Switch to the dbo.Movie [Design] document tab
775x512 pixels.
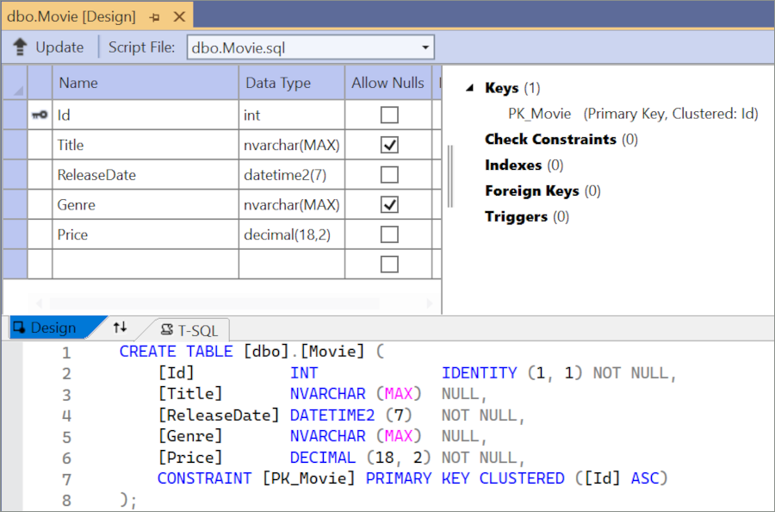[71, 16]
